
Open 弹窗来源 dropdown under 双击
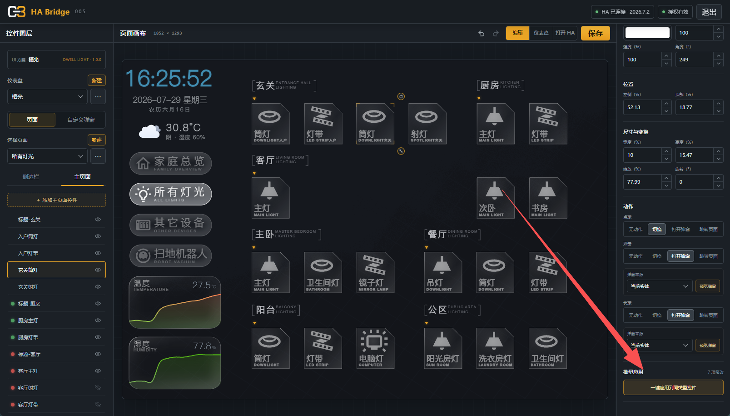click(x=660, y=286)
